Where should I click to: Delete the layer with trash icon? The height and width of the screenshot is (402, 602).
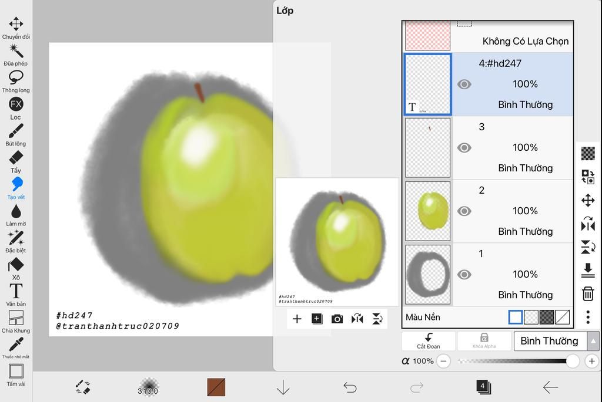click(588, 294)
